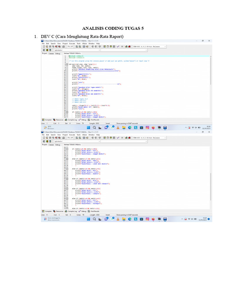
Task: Click Save icon in first Dev-C++ window (18:28)
Action: pos(50,46)
